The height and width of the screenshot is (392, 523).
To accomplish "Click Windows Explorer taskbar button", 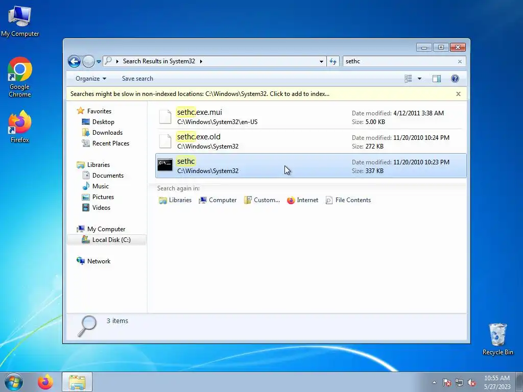I will [x=77, y=382].
